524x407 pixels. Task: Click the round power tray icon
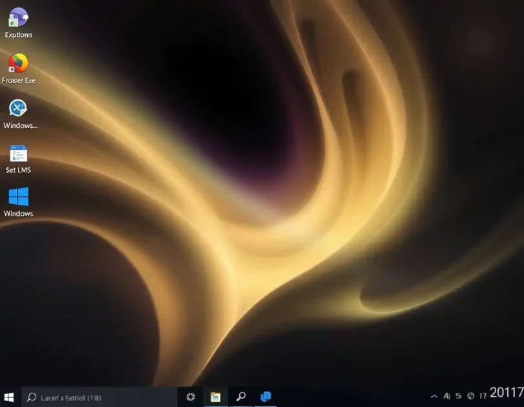(x=470, y=396)
